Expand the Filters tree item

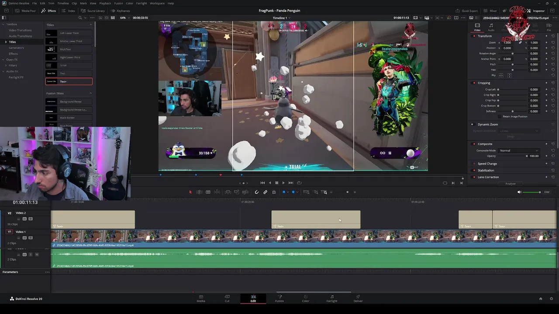pos(6,65)
